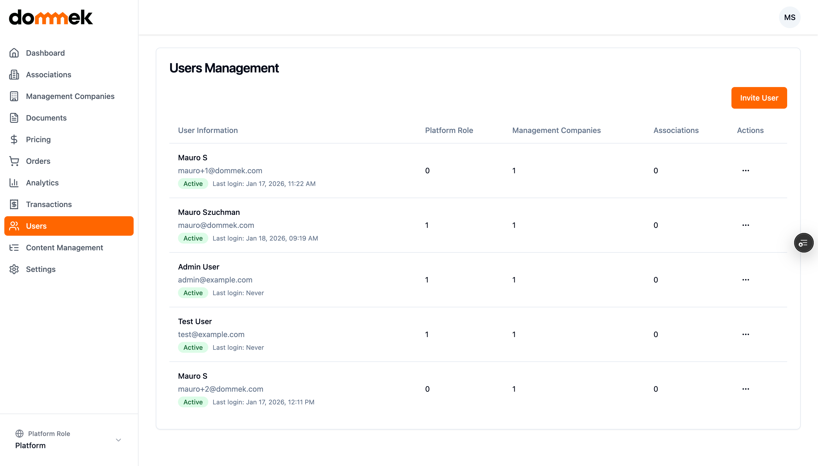Viewport: 818px width, 466px height.
Task: Click Active badge for Admin User
Action: pyautogui.click(x=193, y=293)
